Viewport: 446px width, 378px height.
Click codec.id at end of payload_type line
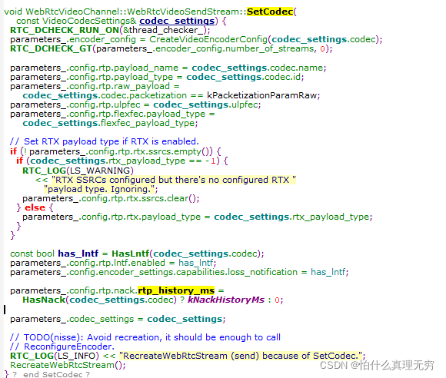(x=283, y=77)
